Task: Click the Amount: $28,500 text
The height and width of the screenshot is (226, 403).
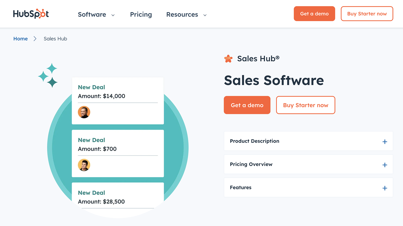Action: tap(101, 202)
